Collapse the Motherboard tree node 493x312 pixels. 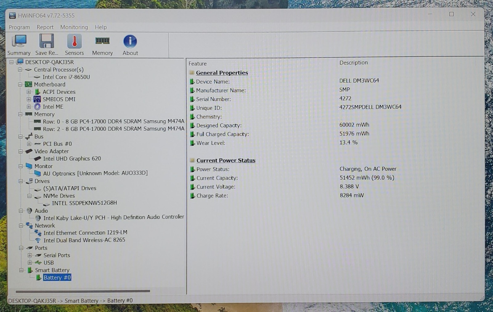20,84
